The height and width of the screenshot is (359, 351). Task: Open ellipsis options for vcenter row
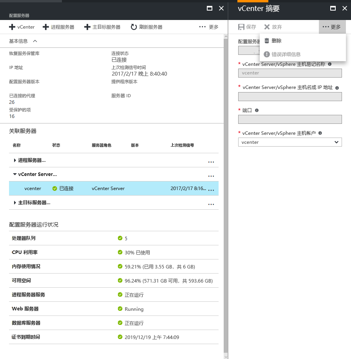click(211, 190)
